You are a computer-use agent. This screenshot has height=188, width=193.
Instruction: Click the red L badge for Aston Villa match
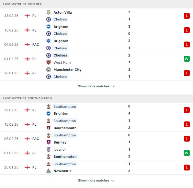coord(187,16)
